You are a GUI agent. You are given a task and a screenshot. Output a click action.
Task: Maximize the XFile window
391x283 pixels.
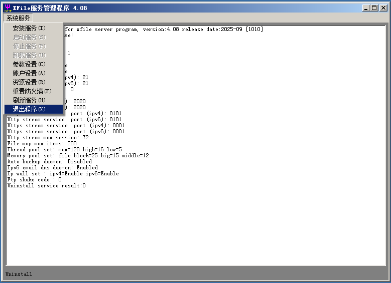[x=374, y=8]
